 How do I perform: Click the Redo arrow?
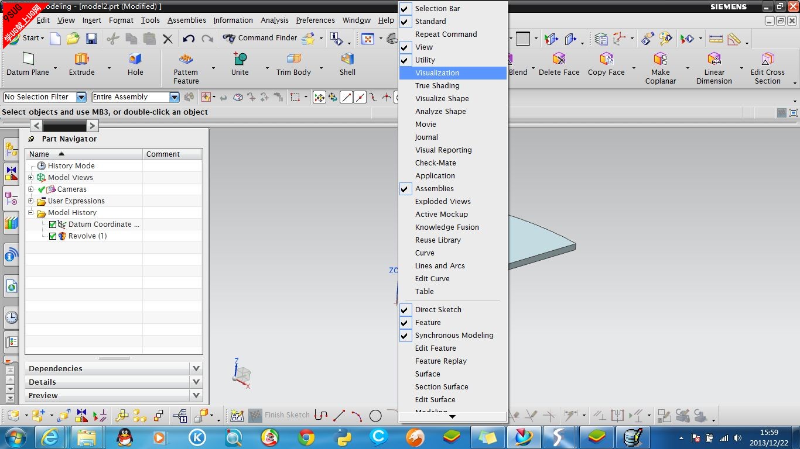coord(207,39)
